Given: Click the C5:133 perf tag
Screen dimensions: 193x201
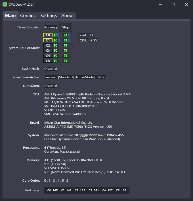Looking at the screenshot, I should (121, 190).
